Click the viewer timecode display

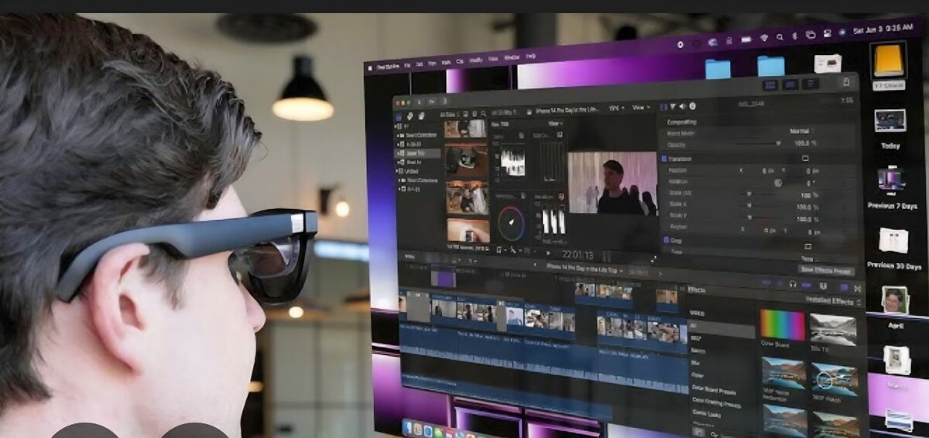click(x=578, y=254)
